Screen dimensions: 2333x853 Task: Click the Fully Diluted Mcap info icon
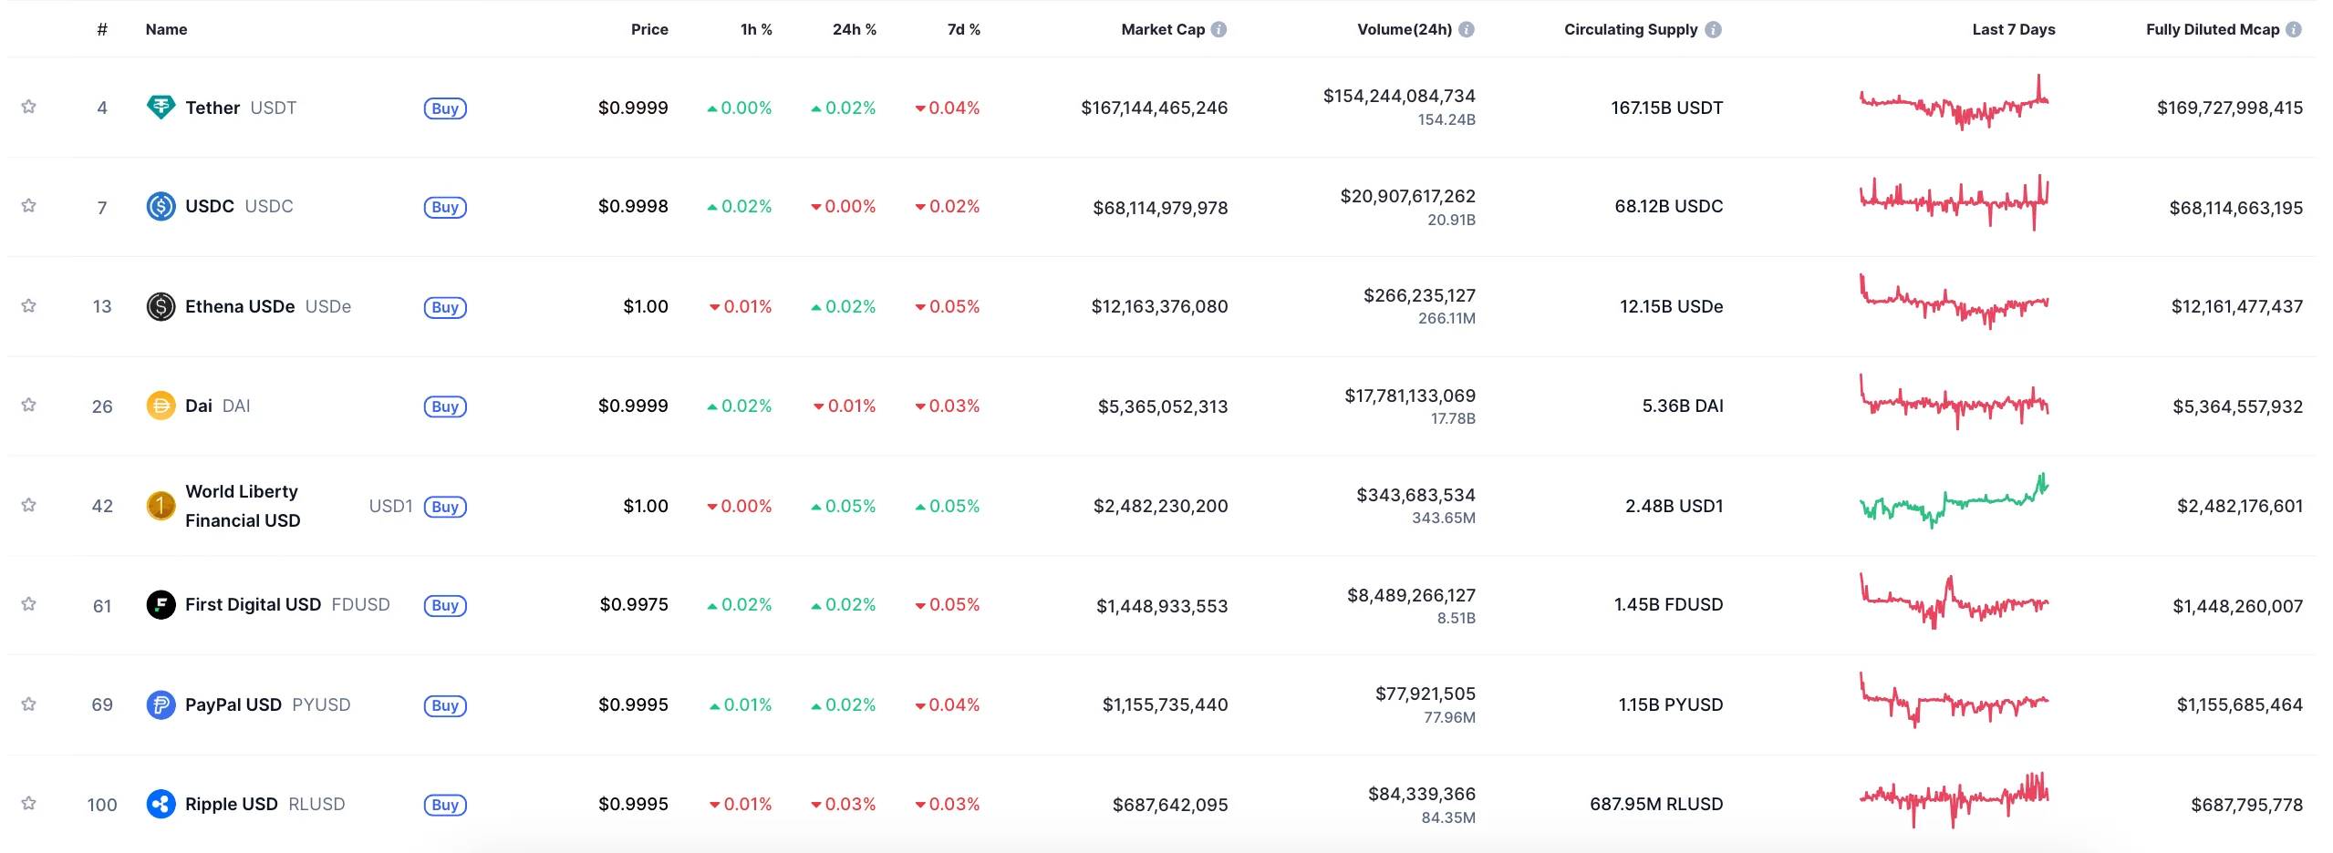click(2294, 29)
